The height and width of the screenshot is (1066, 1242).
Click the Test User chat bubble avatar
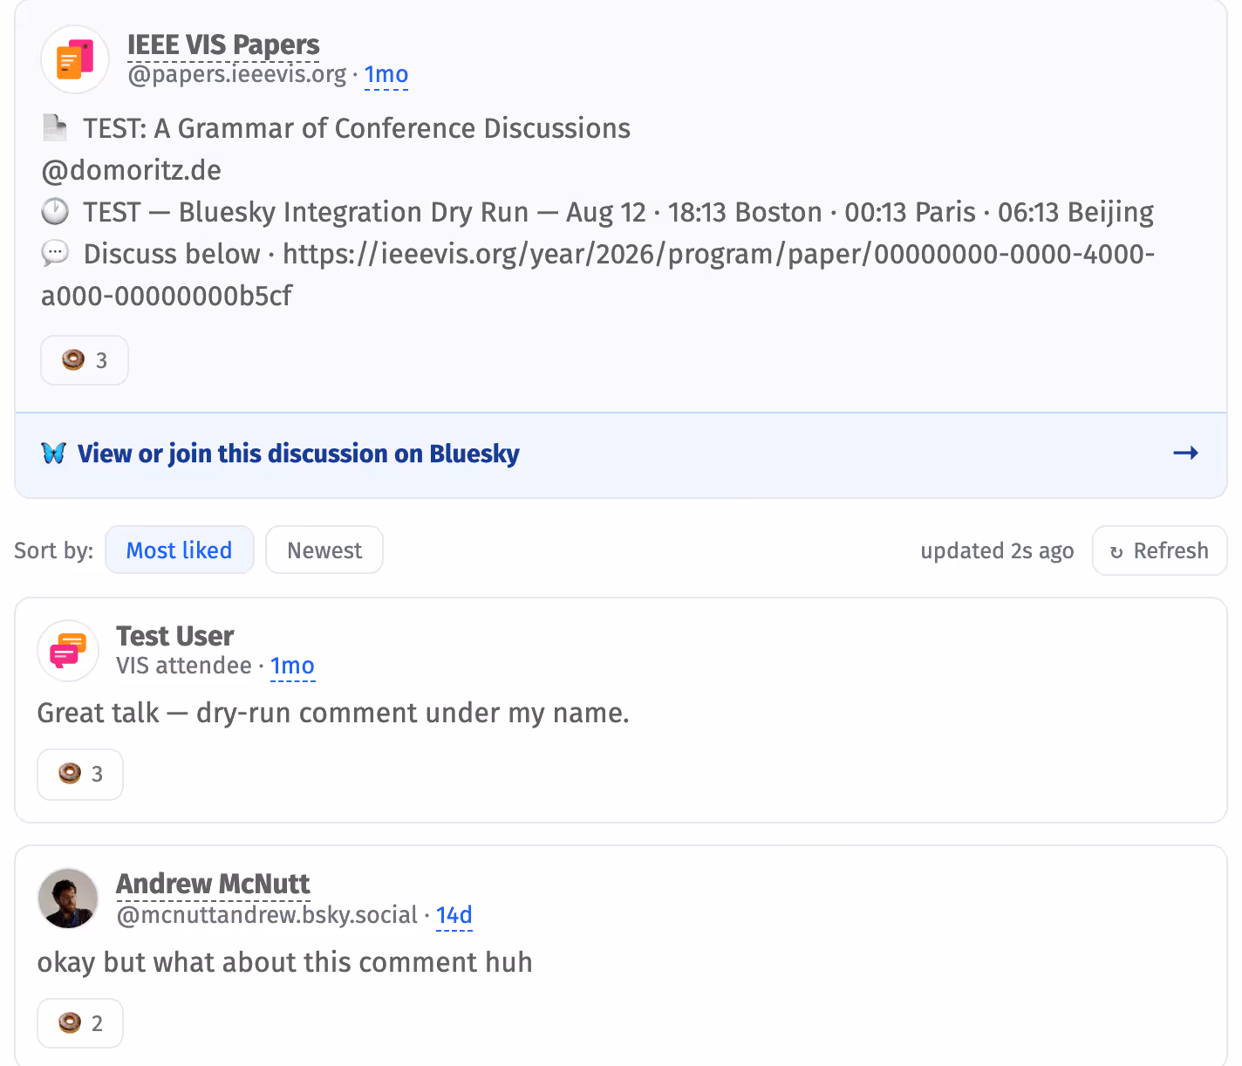(68, 651)
